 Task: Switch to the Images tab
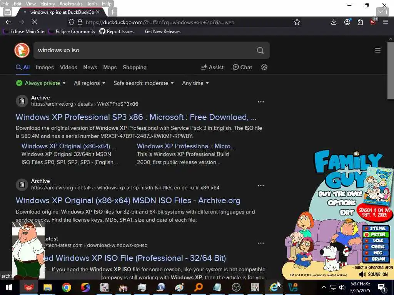45,67
